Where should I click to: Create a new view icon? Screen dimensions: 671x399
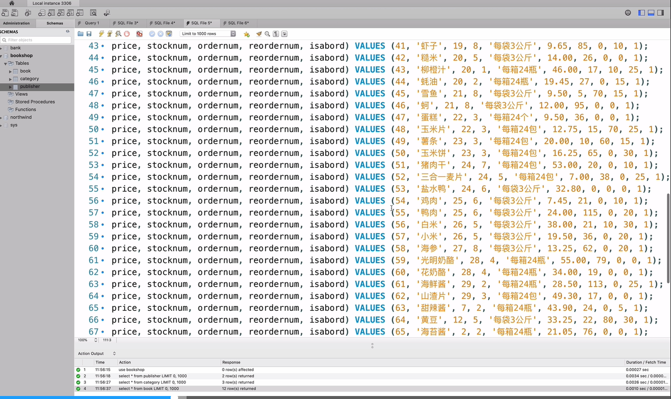pyautogui.click(x=61, y=12)
